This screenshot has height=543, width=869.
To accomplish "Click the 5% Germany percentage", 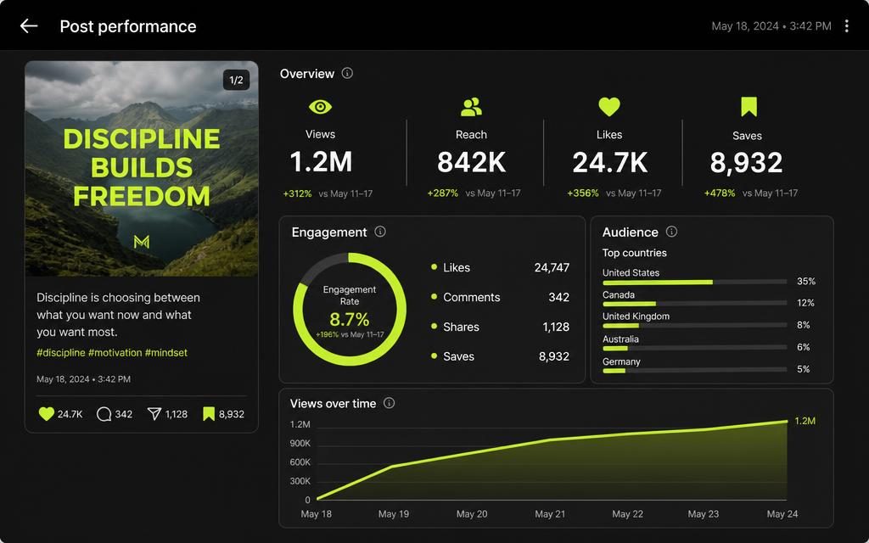I will pyautogui.click(x=804, y=369).
